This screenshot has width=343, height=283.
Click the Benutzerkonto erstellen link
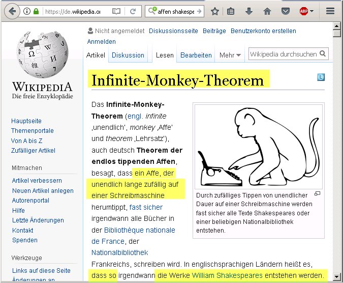point(263,31)
